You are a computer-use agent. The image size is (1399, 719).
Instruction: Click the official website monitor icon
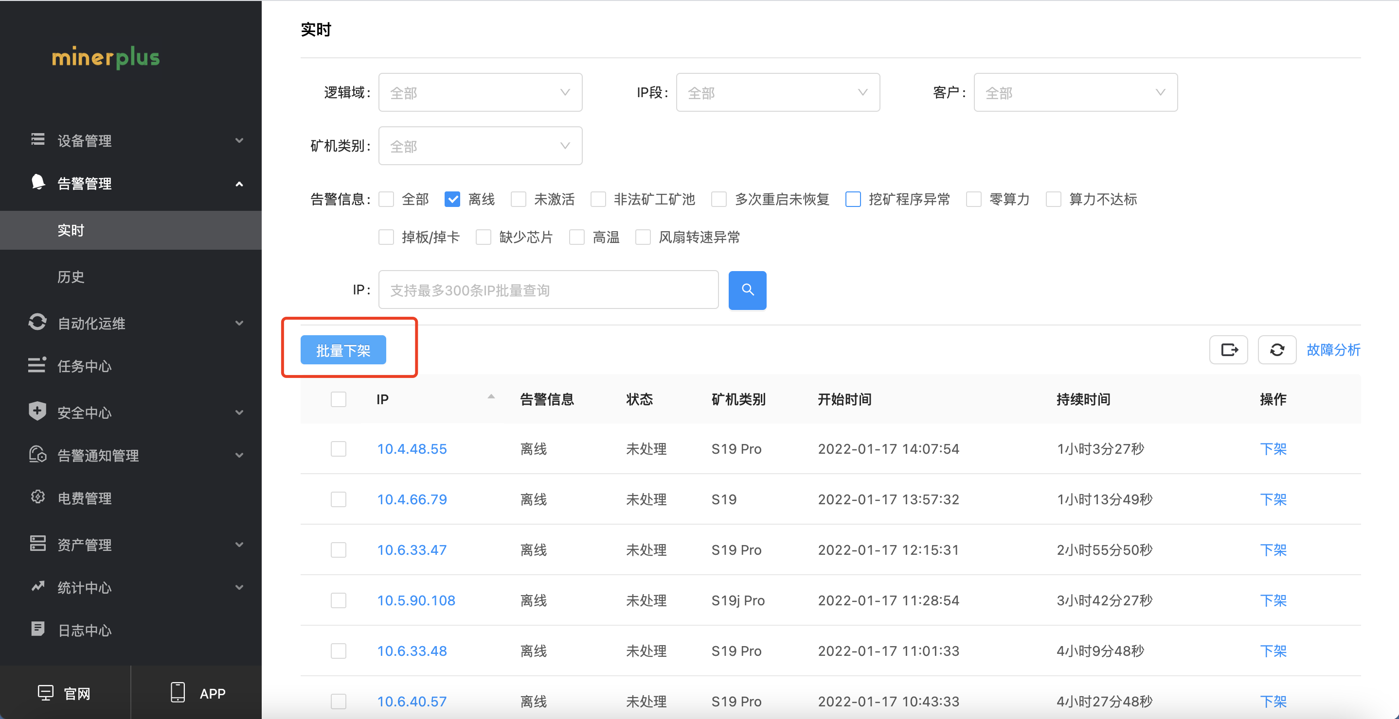point(46,693)
